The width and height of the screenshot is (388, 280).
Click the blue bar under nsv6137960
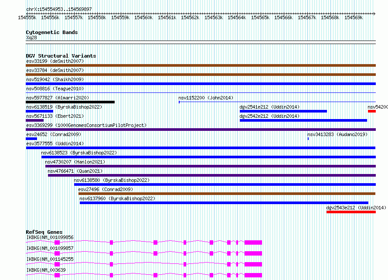coord(224,203)
